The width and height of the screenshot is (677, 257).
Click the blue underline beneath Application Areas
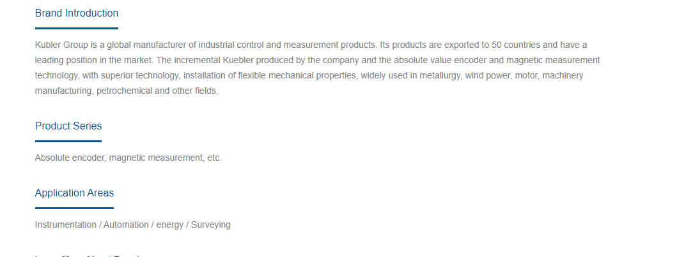click(74, 208)
